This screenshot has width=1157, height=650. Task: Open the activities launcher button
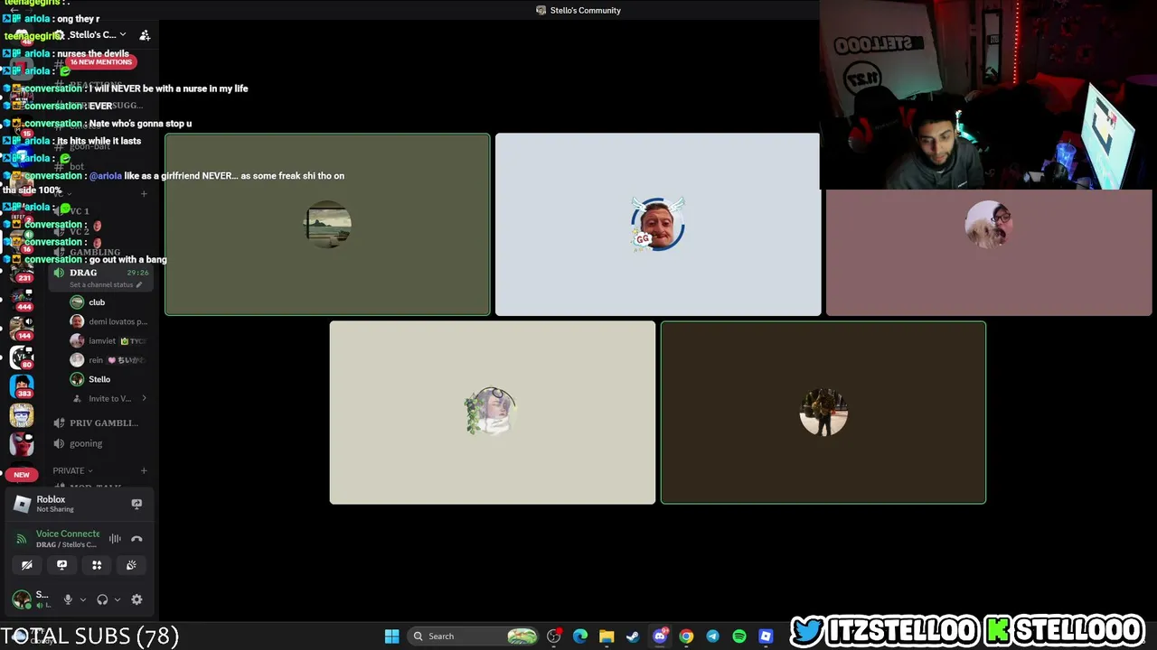pos(97,565)
